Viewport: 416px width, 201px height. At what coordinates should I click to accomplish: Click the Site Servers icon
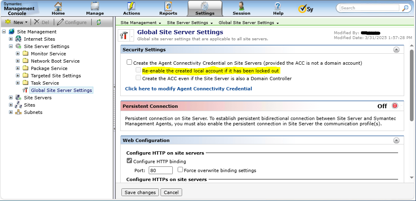click(18, 98)
